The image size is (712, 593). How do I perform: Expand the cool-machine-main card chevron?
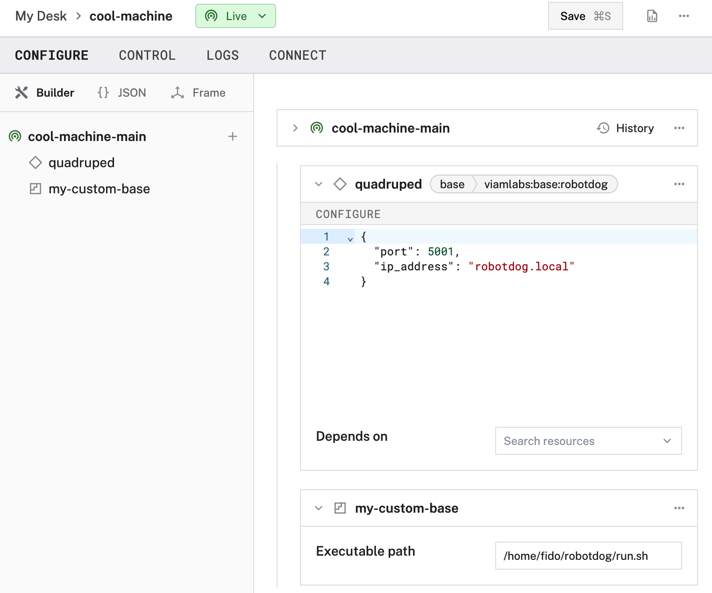295,128
